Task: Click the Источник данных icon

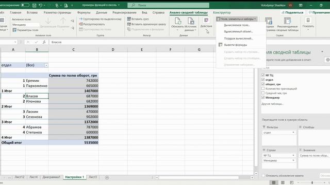Action: click(x=190, y=21)
